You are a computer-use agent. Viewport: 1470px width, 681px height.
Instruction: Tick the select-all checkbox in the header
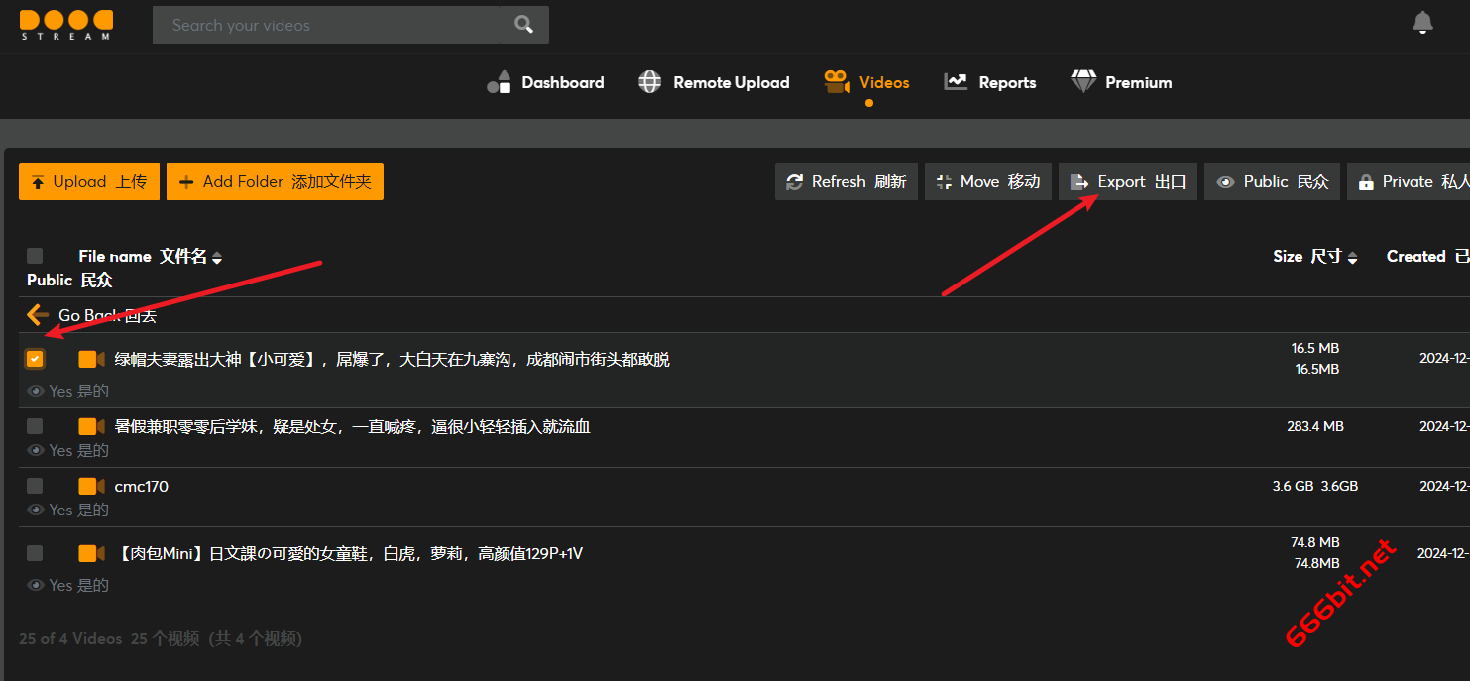click(x=35, y=256)
